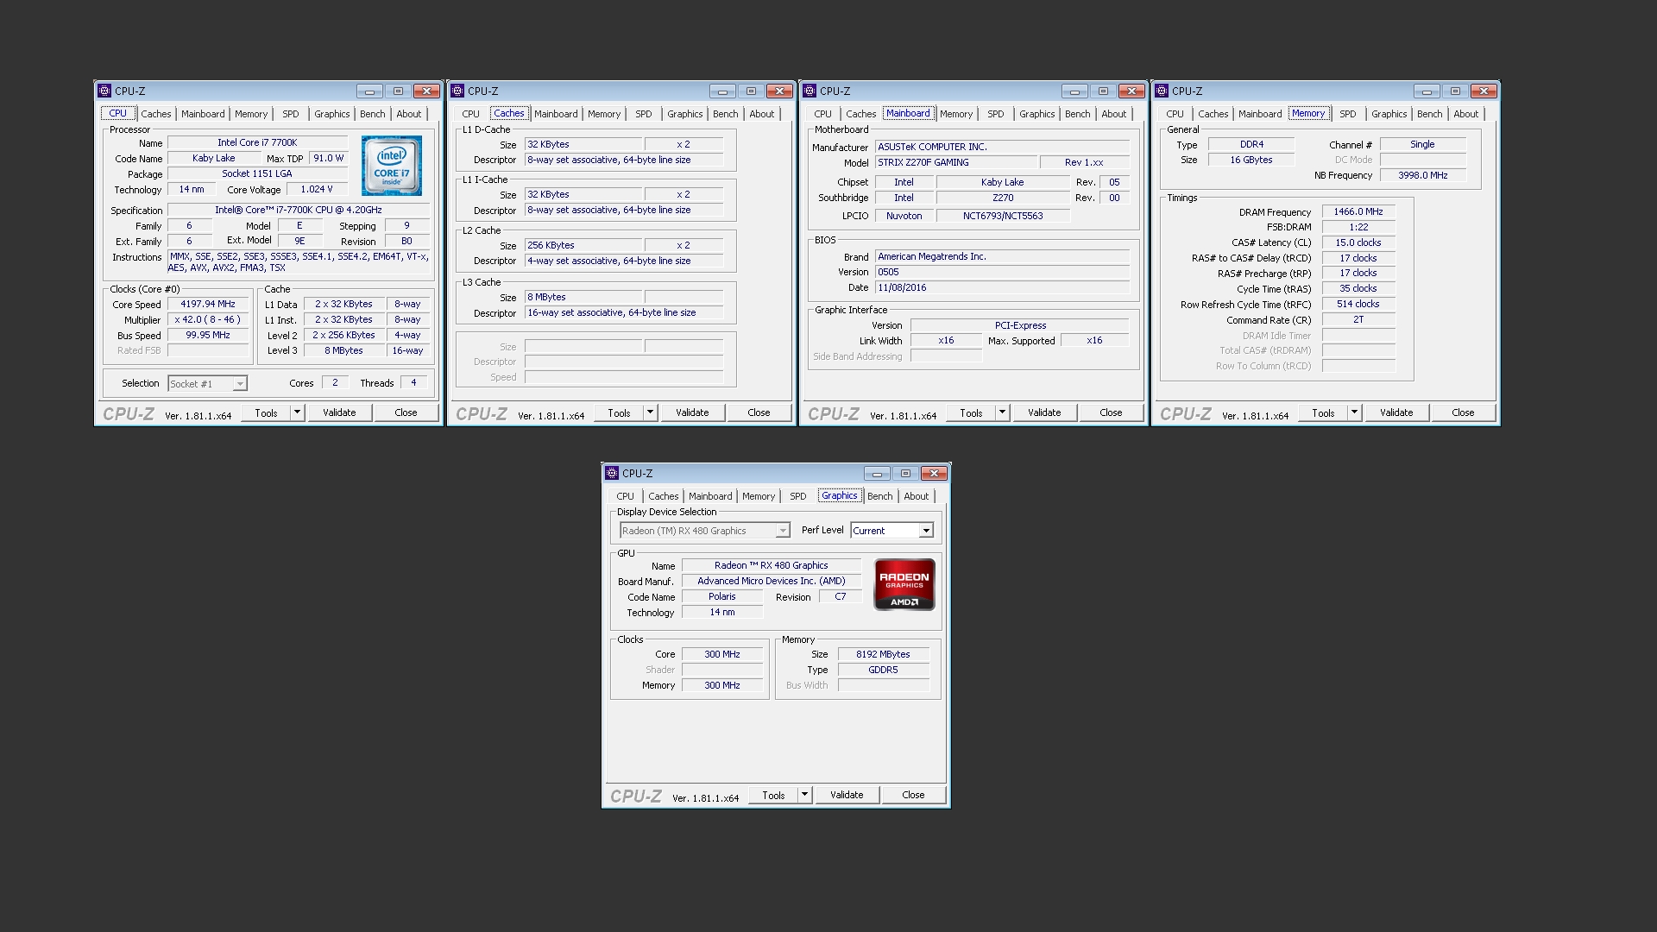The image size is (1657, 932).
Task: Switch to the SPD tab in the CPU window
Action: 290,114
